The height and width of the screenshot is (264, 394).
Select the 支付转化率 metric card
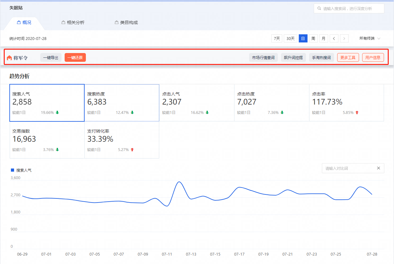coord(122,140)
